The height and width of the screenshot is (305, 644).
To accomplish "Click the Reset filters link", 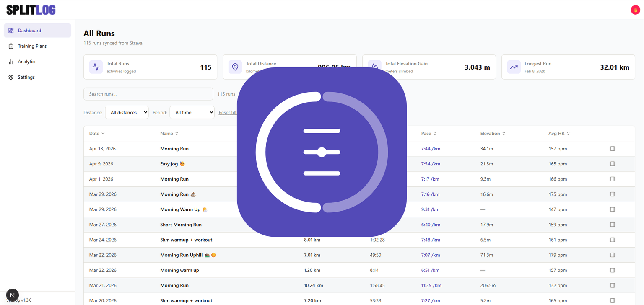I will [x=228, y=112].
